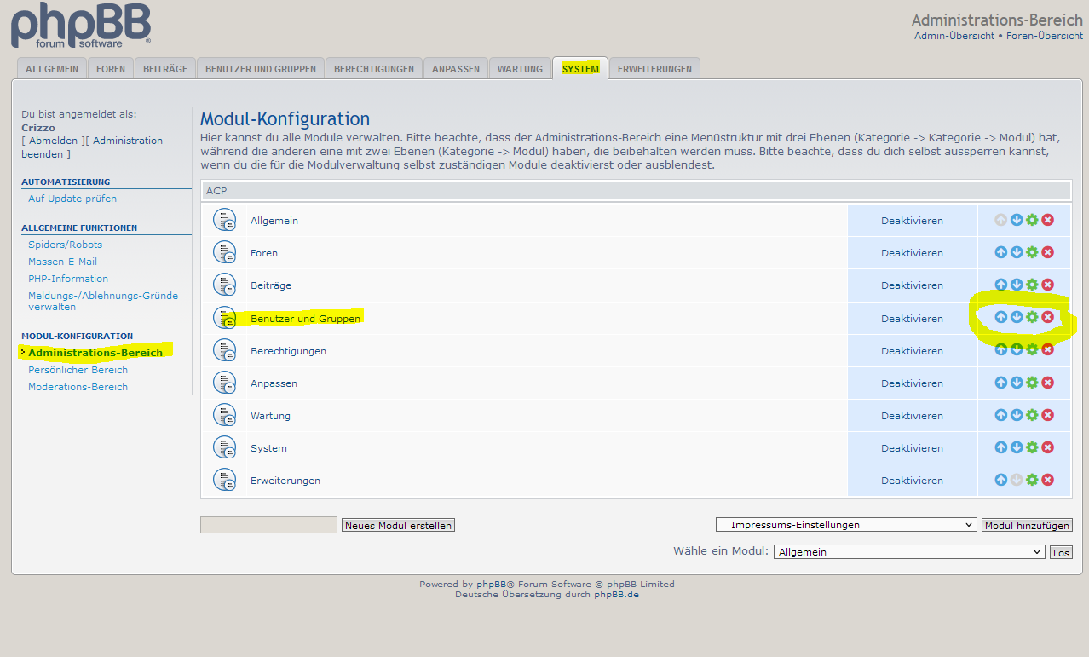Edit the Wartung module via gear icon

pos(1032,415)
